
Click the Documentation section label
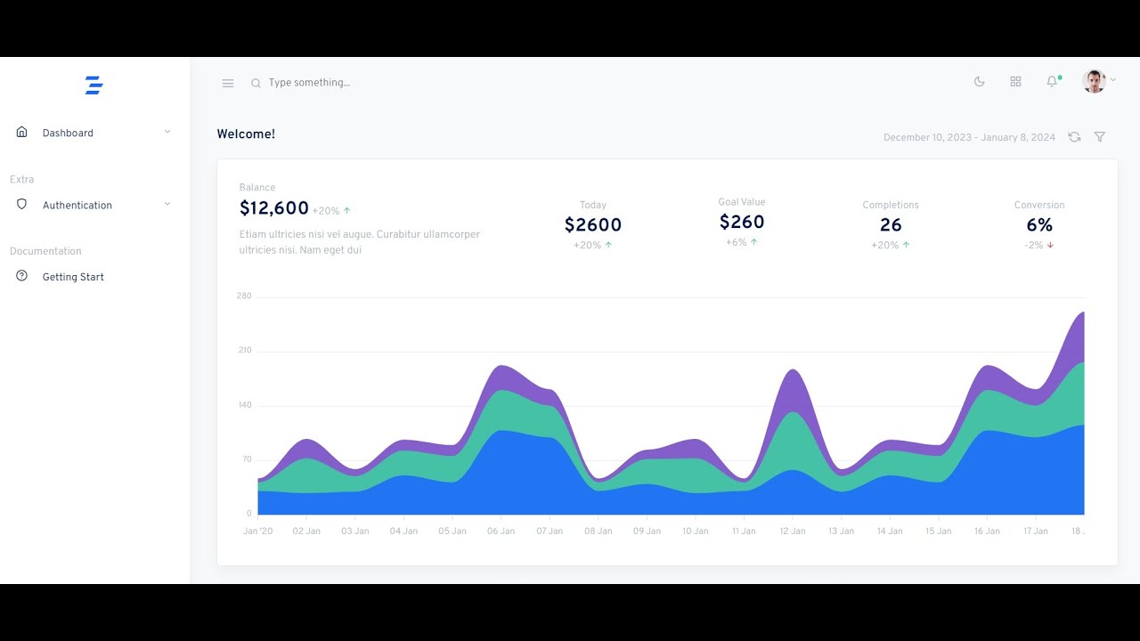[45, 252]
